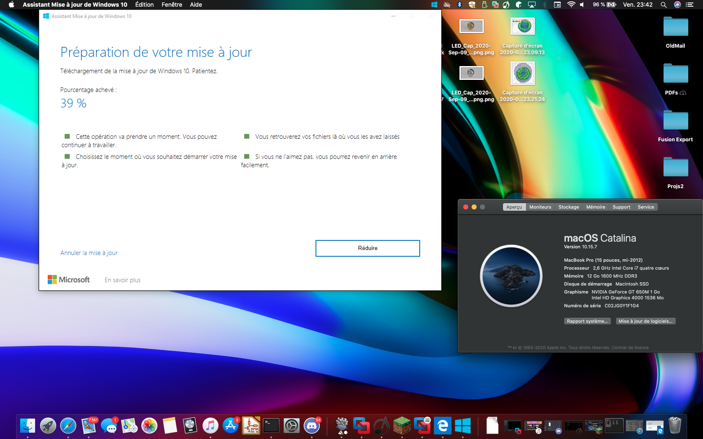Click Mise à jour de logiciels button

pos(645,321)
